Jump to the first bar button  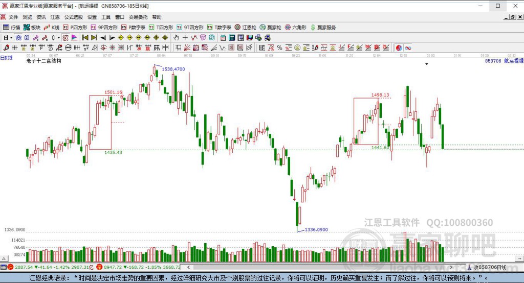85,38
